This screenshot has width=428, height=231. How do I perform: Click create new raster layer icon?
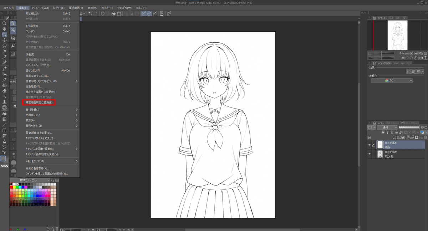pos(394,137)
